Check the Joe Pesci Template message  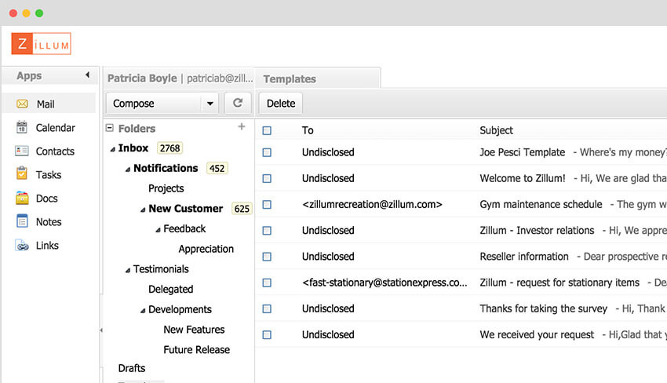pos(267,152)
